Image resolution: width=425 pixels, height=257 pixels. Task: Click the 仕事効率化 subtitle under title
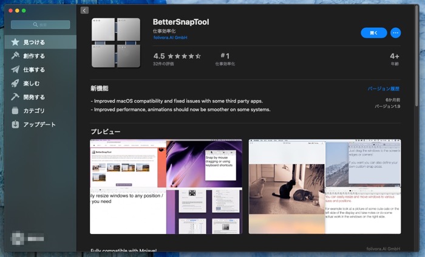pyautogui.click(x=165, y=31)
